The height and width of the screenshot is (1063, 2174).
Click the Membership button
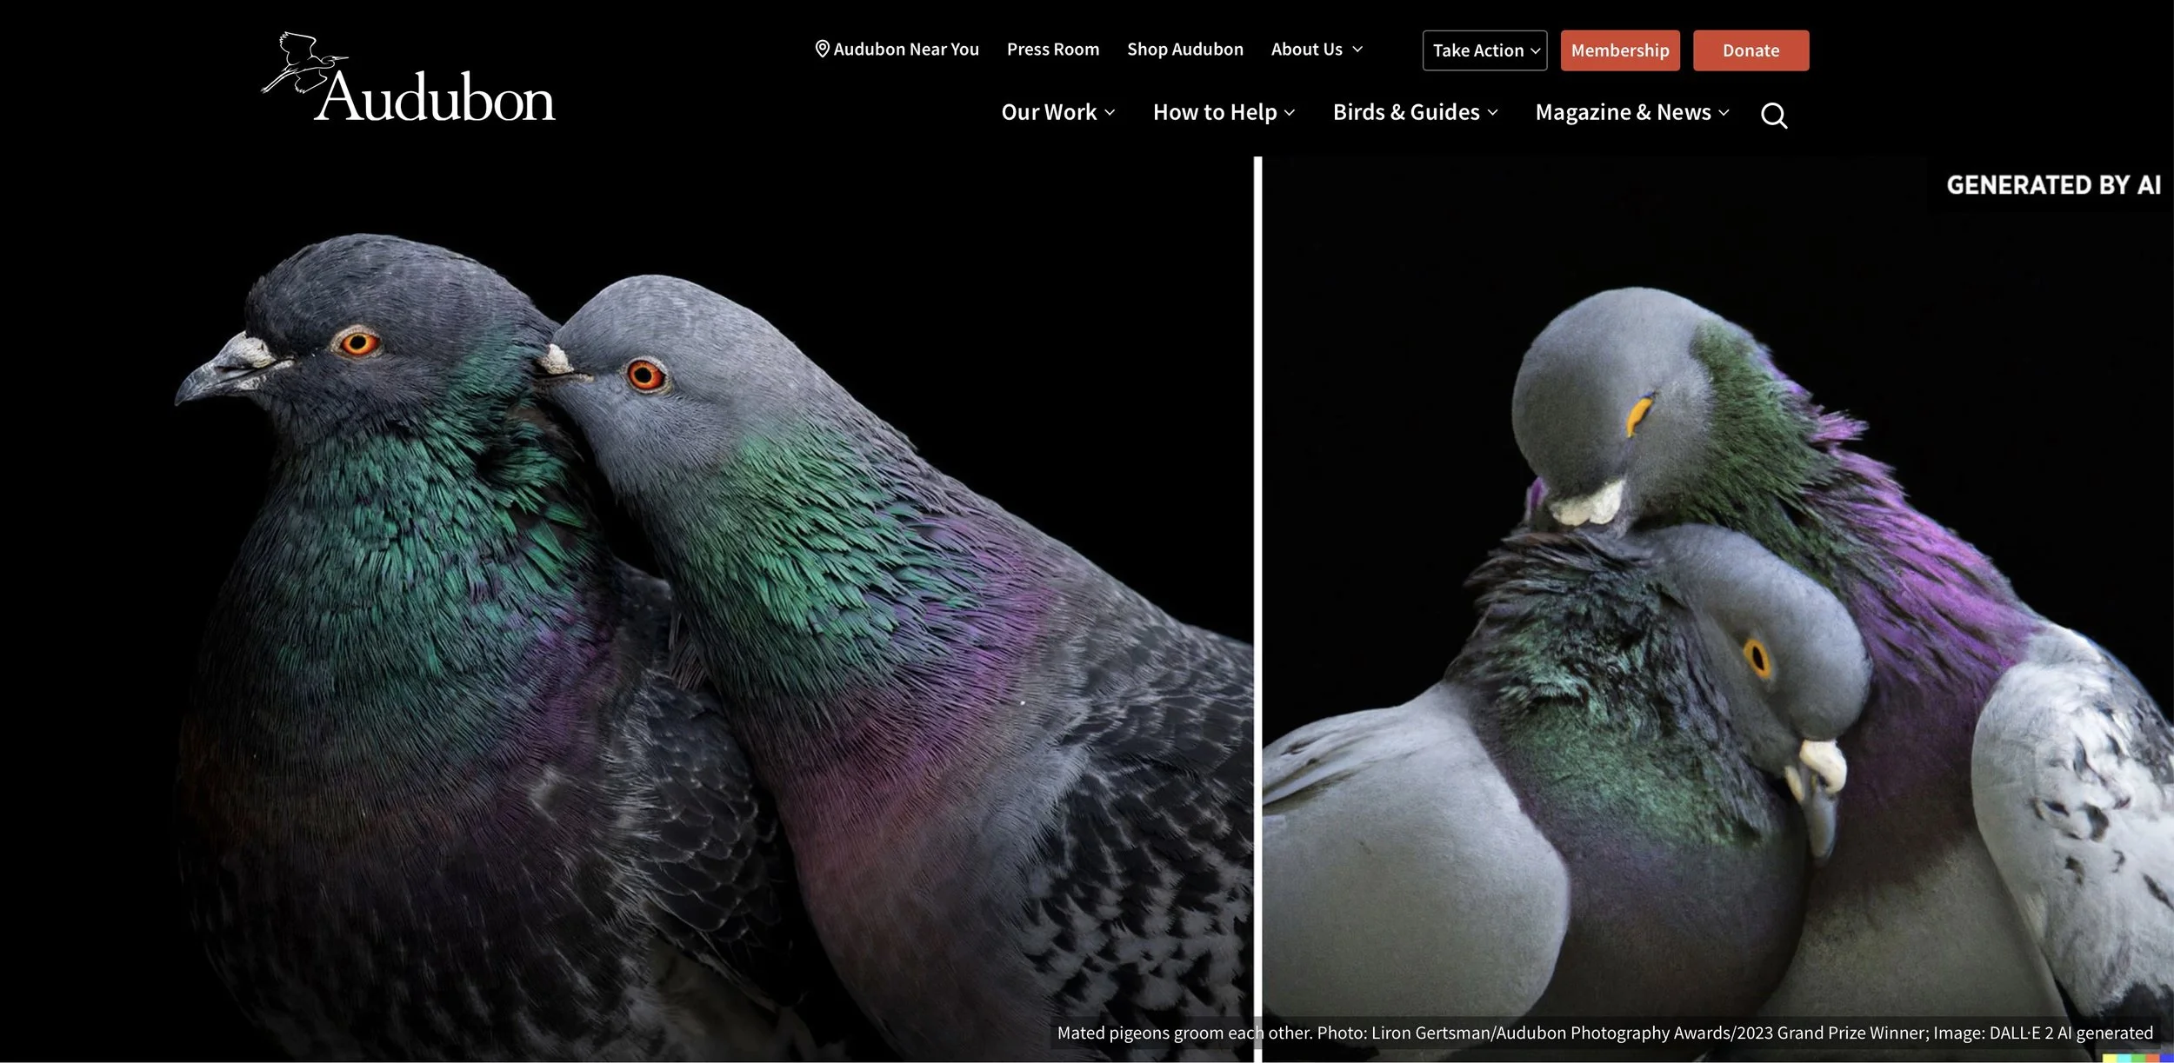click(x=1619, y=50)
